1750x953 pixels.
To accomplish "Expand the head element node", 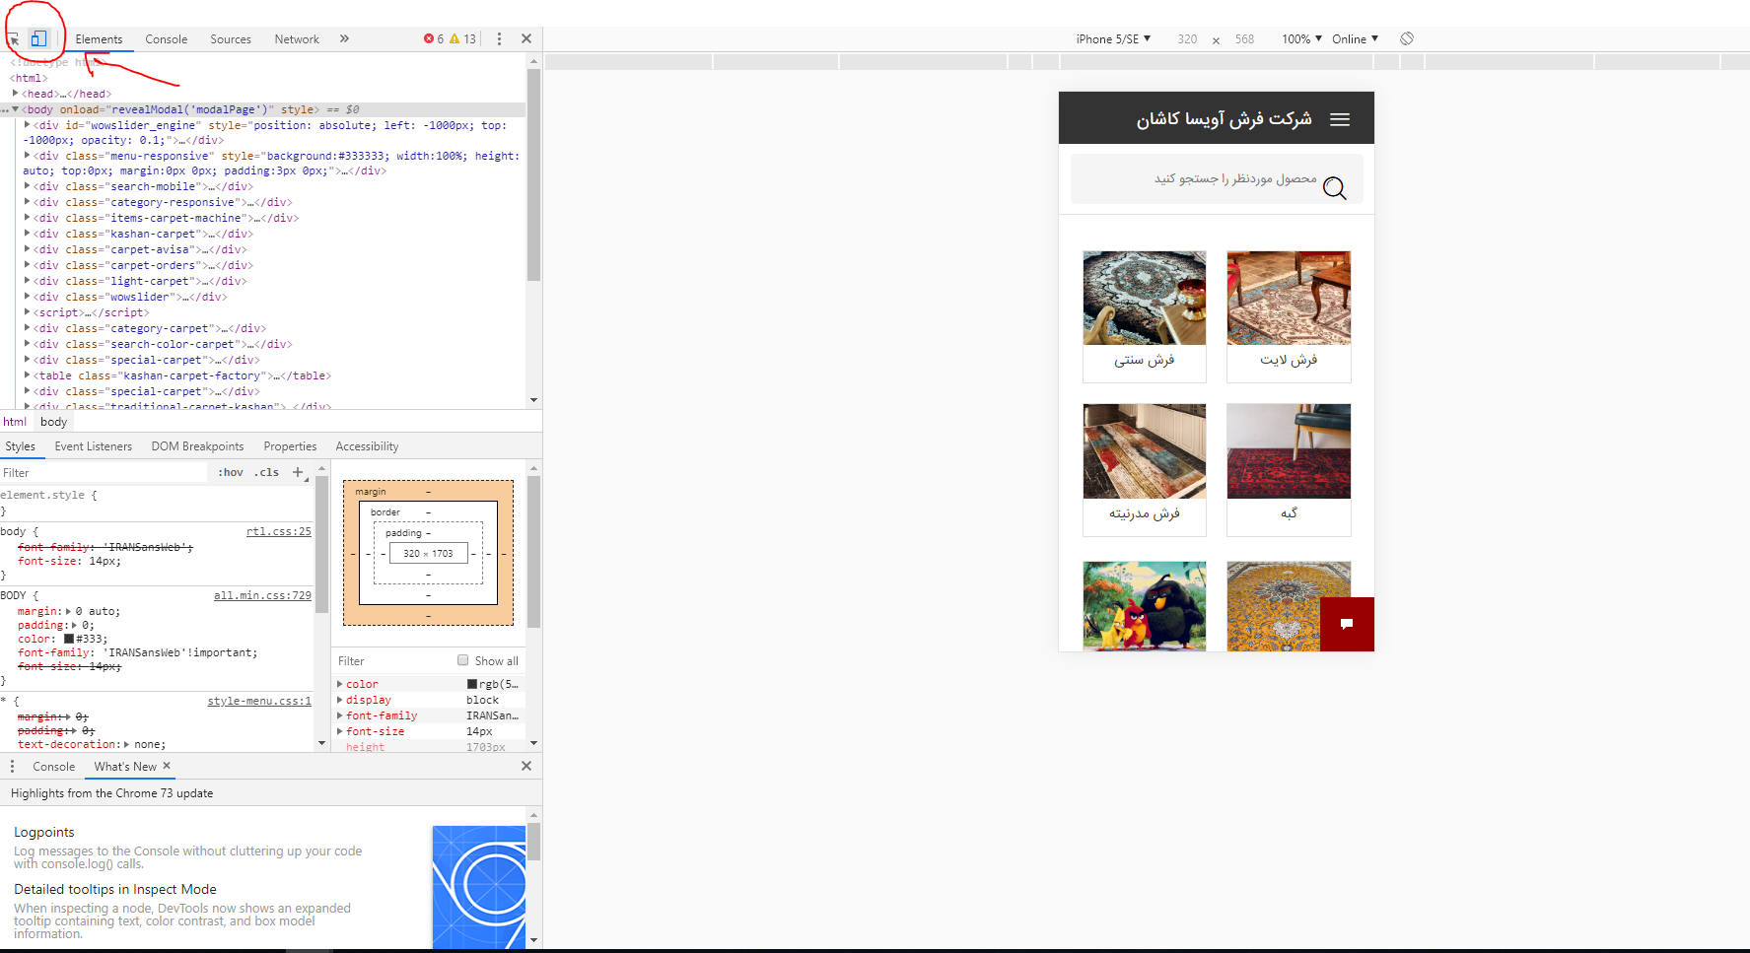I will (15, 94).
